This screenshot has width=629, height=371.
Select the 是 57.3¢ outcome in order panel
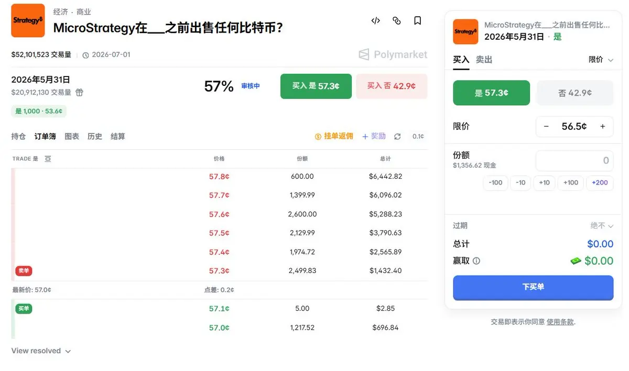click(x=491, y=93)
